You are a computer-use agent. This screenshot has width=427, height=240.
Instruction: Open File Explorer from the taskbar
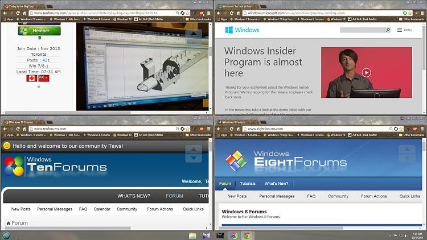pos(192,235)
